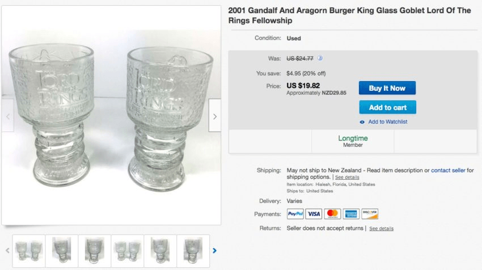The height and width of the screenshot is (270, 482).
Task: Show previous main image with left arrow
Action: 8,116
